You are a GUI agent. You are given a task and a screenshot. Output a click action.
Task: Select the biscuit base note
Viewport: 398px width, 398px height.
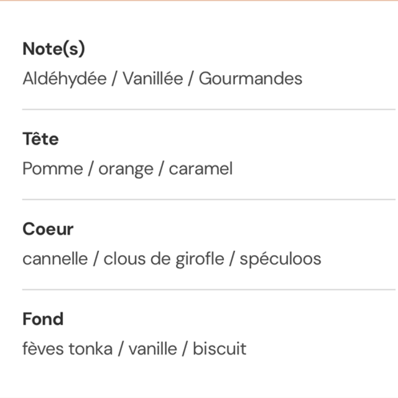coord(220,349)
